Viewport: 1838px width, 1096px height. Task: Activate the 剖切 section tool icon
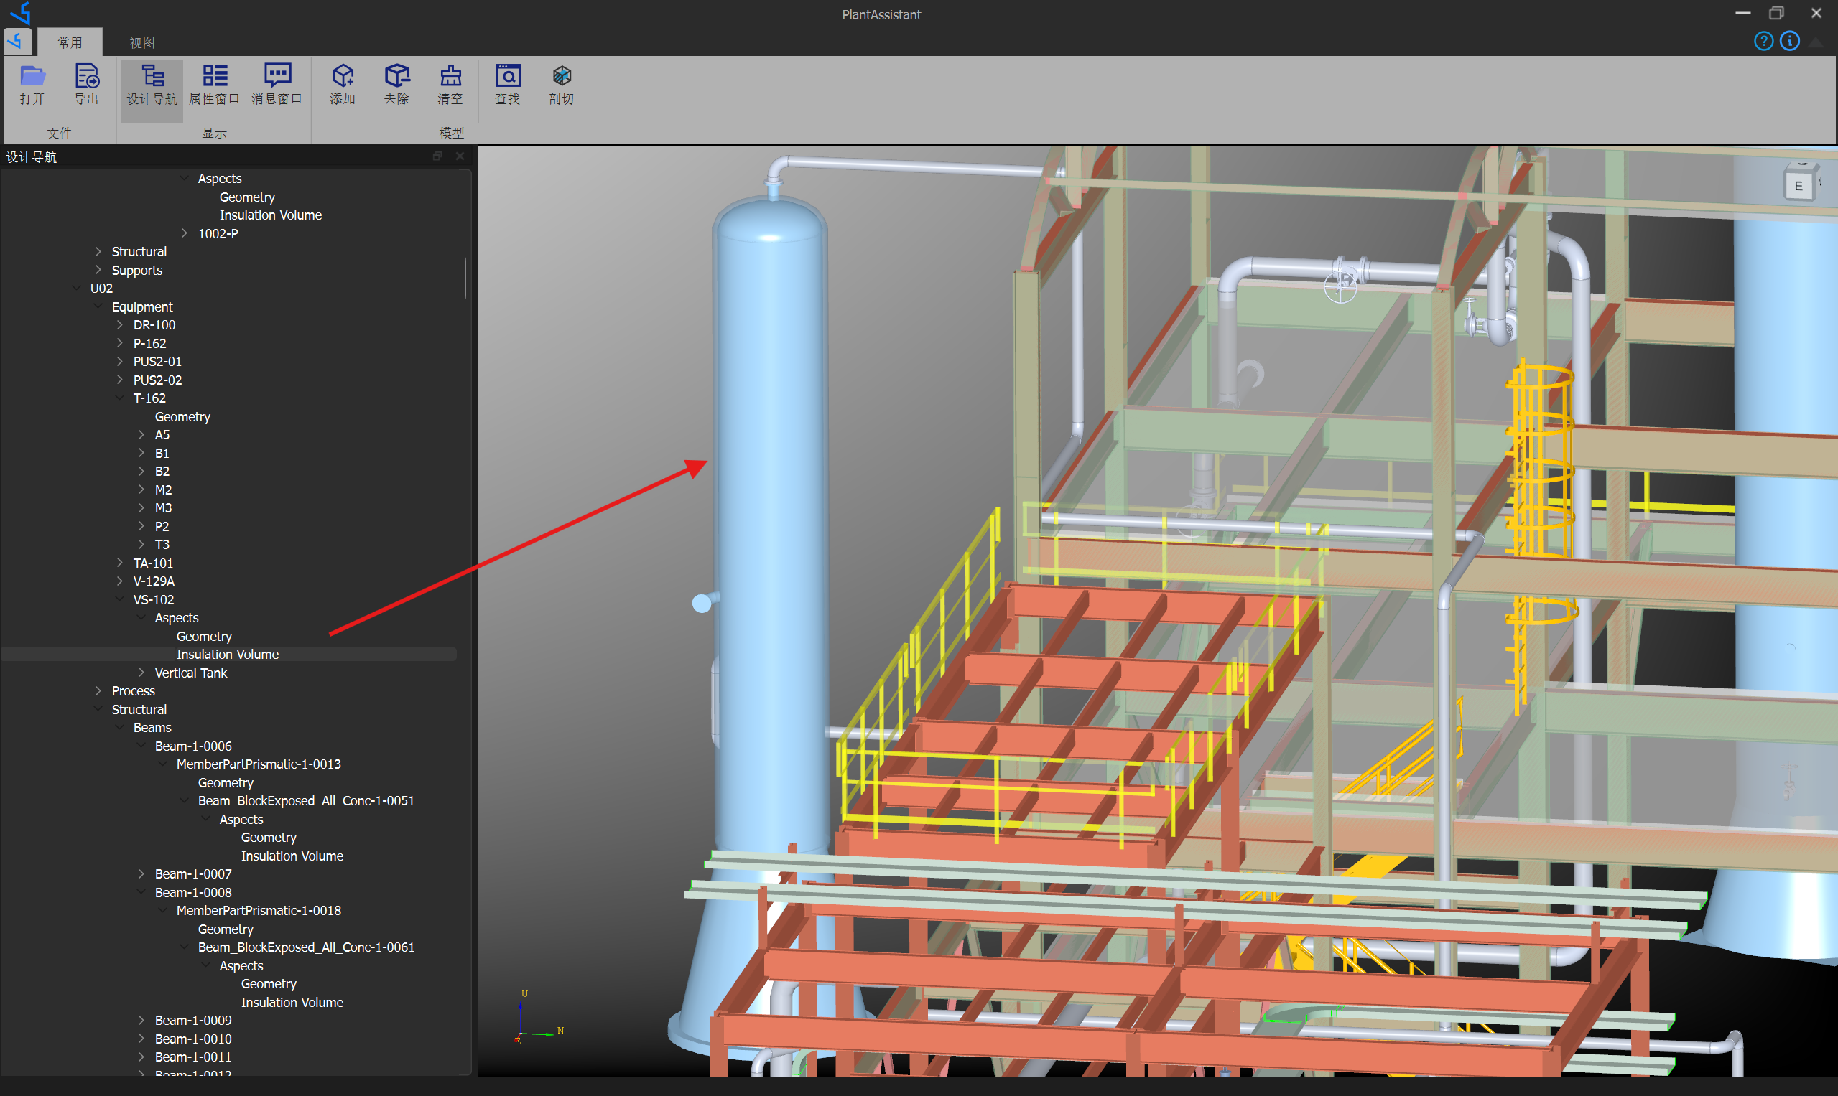561,85
